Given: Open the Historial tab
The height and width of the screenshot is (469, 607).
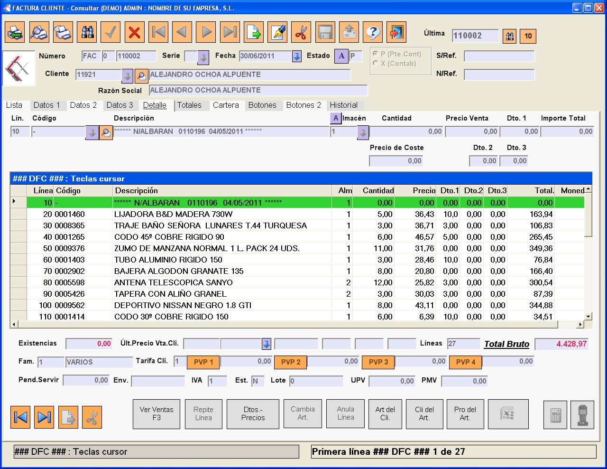Looking at the screenshot, I should 344,105.
